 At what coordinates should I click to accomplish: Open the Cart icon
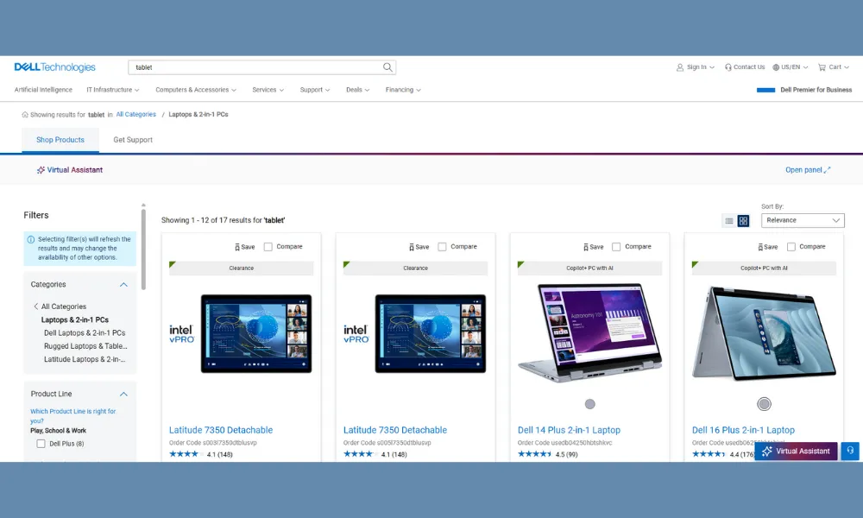click(x=822, y=67)
